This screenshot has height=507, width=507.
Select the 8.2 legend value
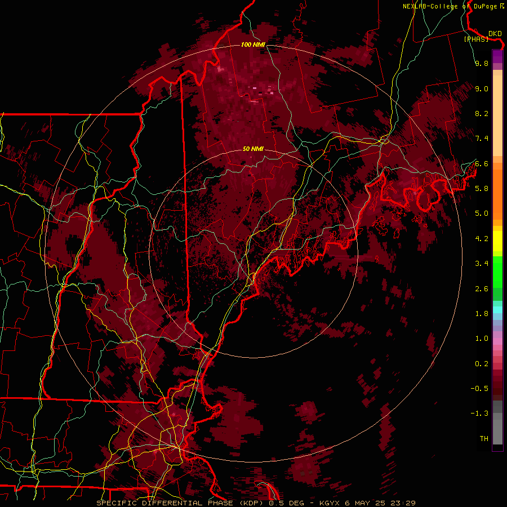pos(482,113)
